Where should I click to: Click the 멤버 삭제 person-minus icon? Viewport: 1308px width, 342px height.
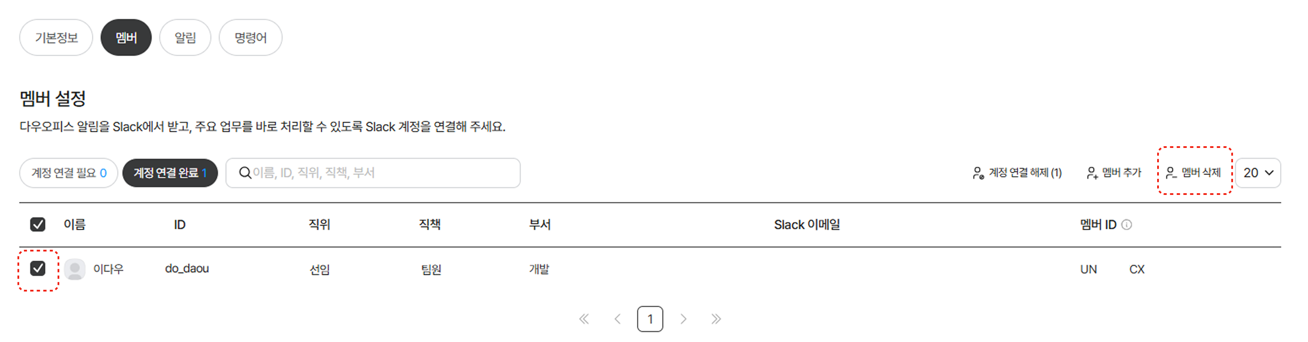coord(1171,173)
